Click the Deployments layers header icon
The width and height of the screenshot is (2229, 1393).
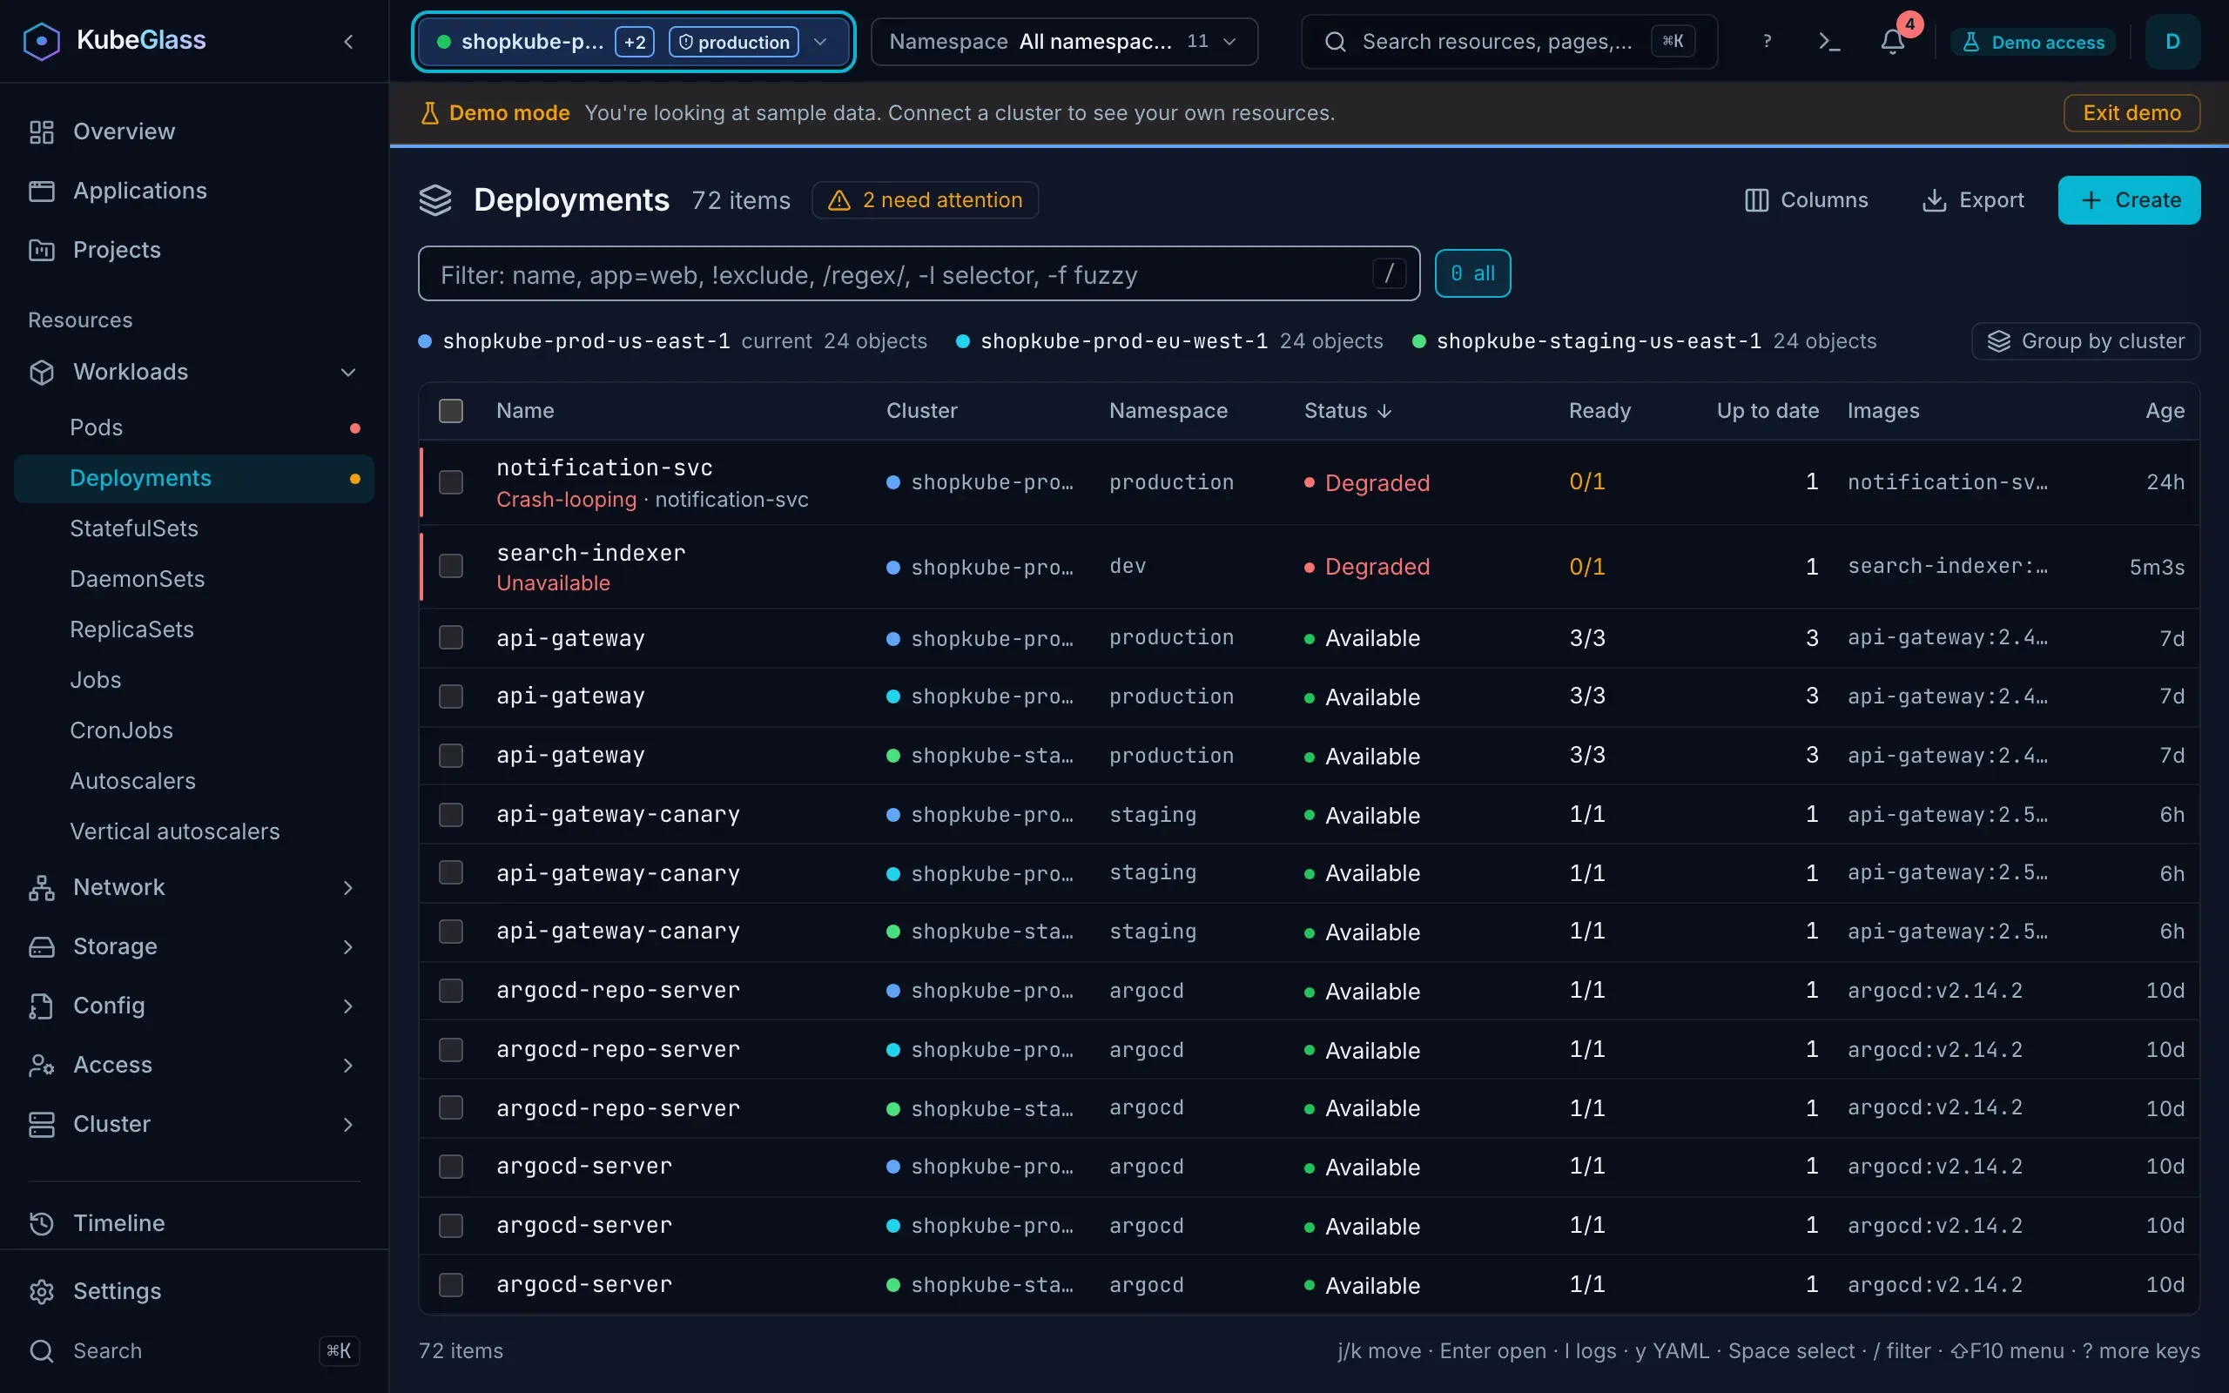[435, 200]
